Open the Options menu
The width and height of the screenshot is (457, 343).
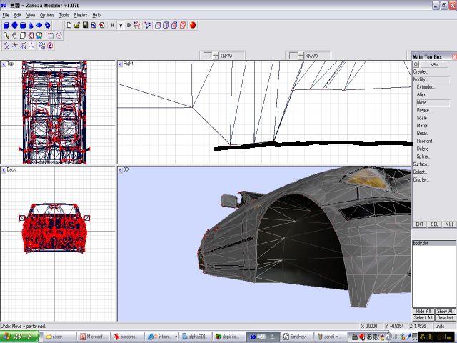[x=46, y=15]
